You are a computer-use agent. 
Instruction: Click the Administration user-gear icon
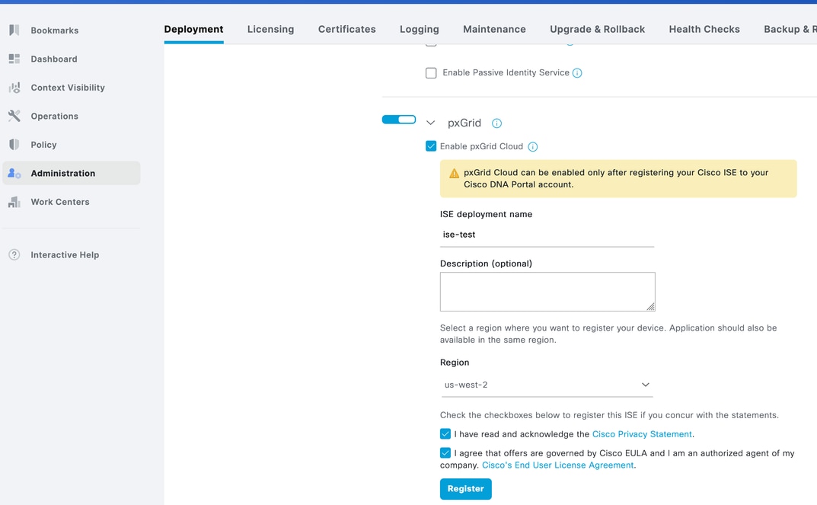[x=14, y=173]
